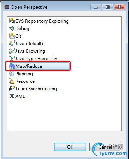Click the CVS Repository Exploring icon

(12, 21)
